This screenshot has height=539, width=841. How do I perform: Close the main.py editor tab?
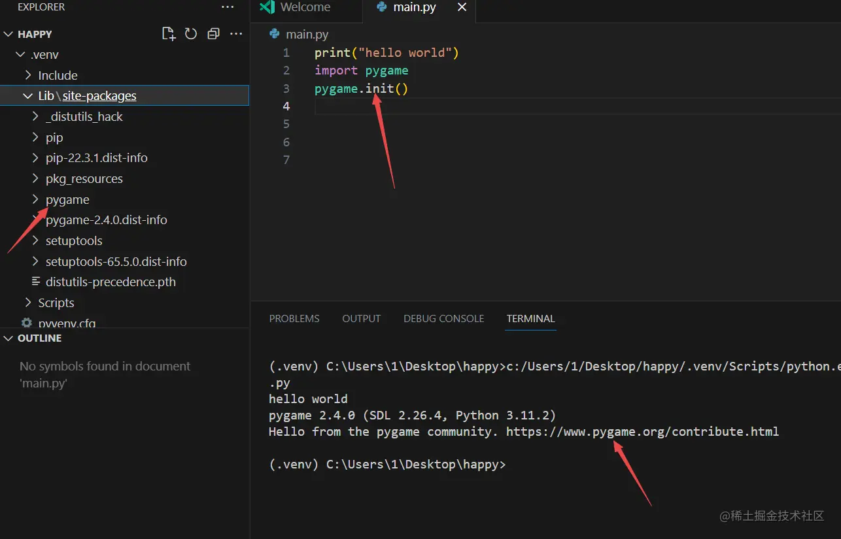pyautogui.click(x=462, y=7)
